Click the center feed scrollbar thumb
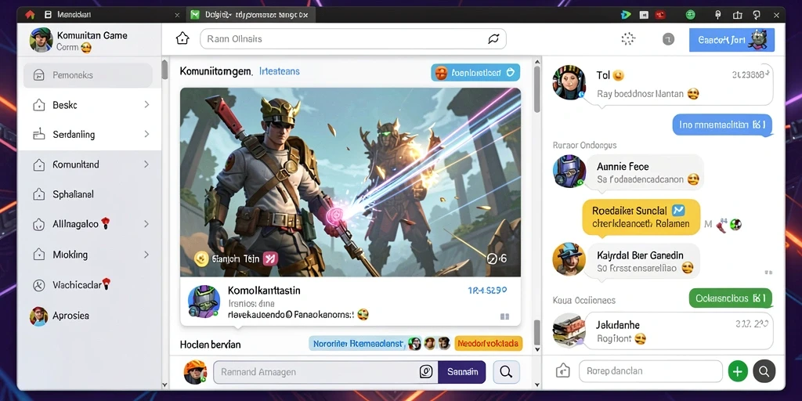 pos(536,89)
